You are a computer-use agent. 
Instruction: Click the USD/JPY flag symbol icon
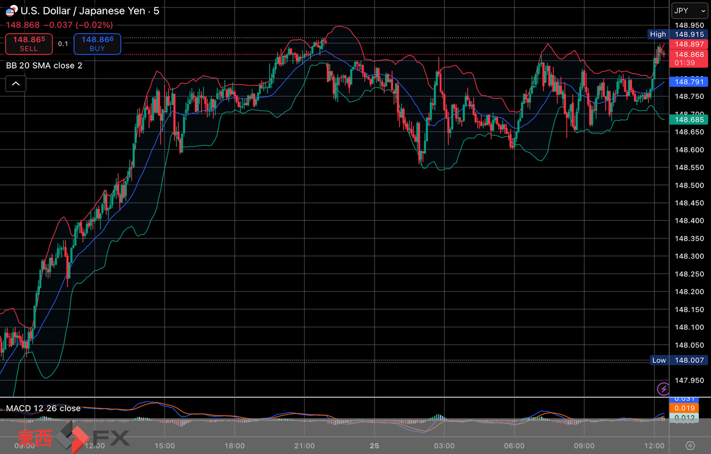click(11, 11)
